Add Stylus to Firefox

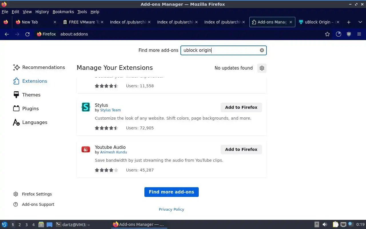(241, 107)
